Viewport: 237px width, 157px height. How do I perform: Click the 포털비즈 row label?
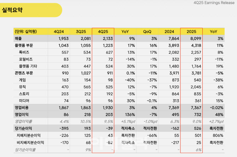26,59
